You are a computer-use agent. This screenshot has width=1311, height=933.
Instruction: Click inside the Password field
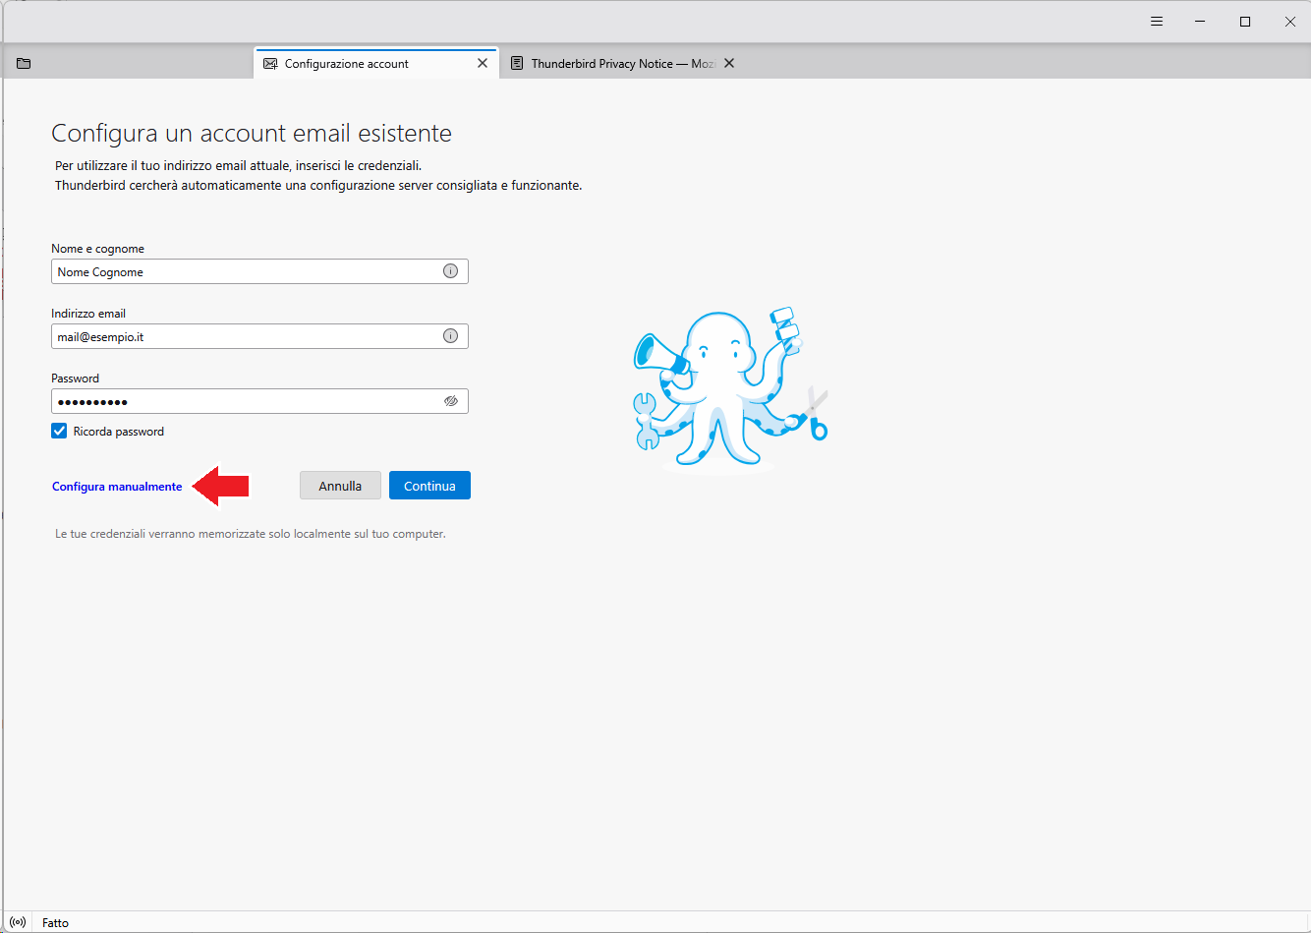[x=246, y=401]
